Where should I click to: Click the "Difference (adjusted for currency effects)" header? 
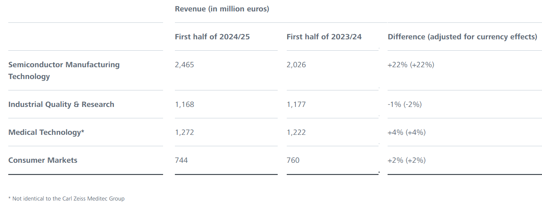pyautogui.click(x=462, y=37)
